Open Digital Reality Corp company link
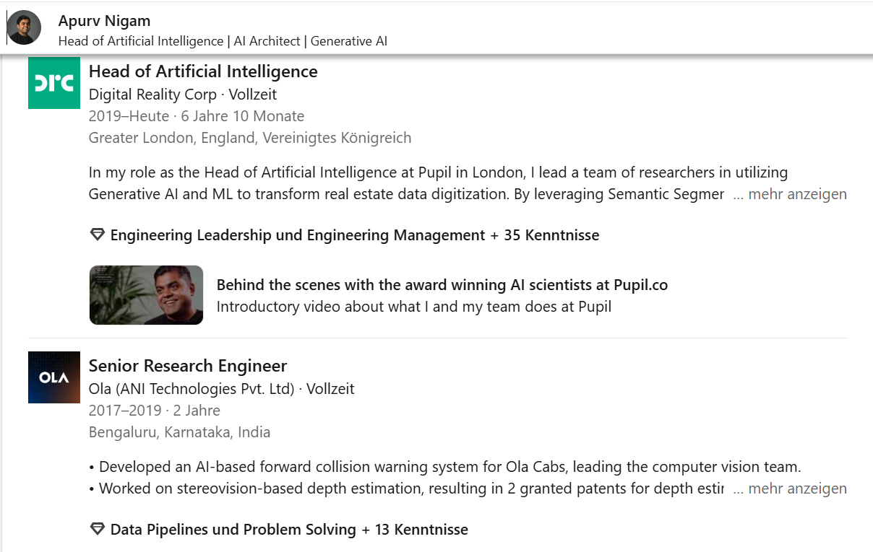Image resolution: width=873 pixels, height=552 pixels. pyautogui.click(x=152, y=95)
